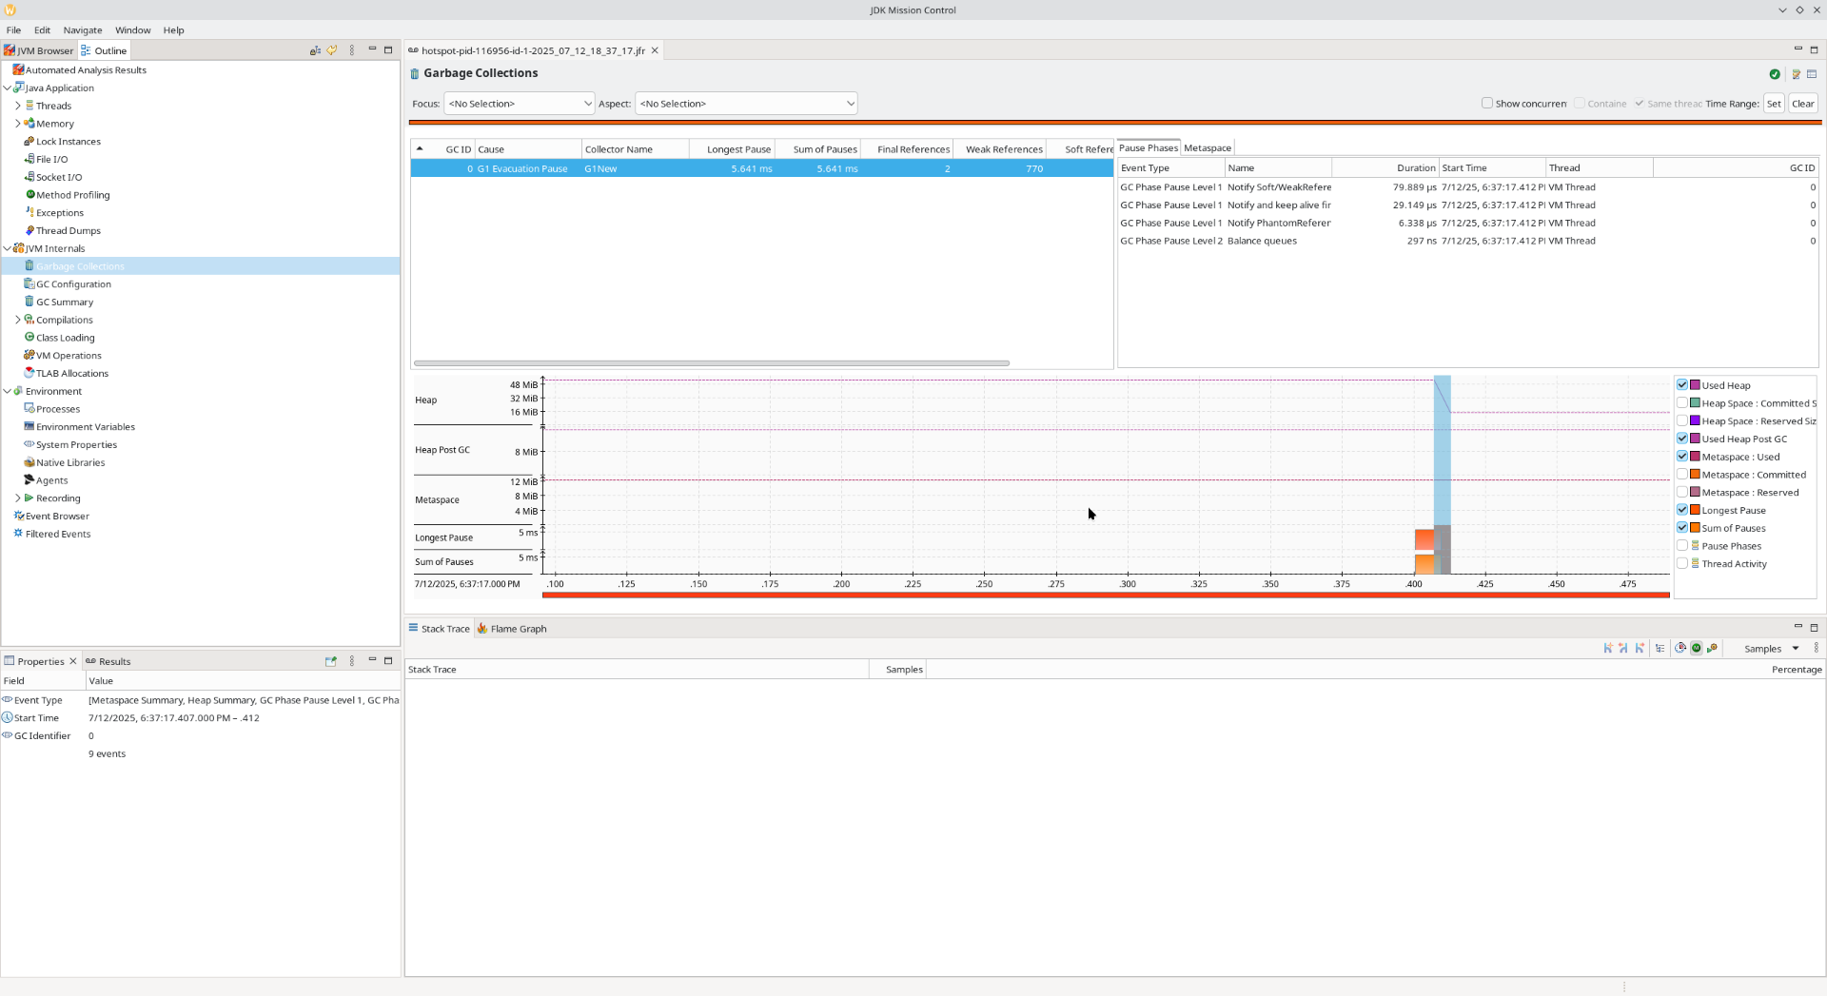Click the Set time range button
The width and height of the screenshot is (1827, 996).
1773,104
